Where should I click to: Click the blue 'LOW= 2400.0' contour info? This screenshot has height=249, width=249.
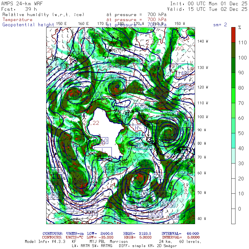coord(100,234)
